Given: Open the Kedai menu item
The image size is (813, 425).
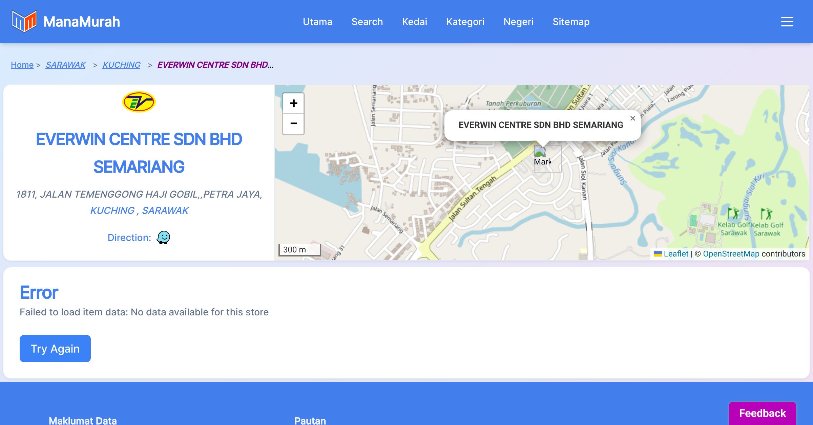Looking at the screenshot, I should coord(415,22).
